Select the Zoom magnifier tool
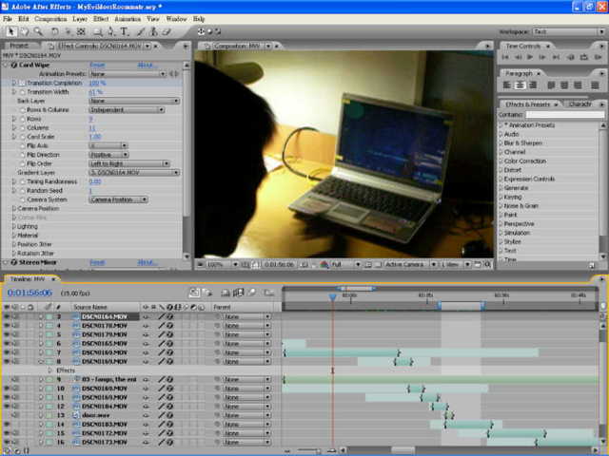Viewport: 609px width, 456px height. click(38, 31)
